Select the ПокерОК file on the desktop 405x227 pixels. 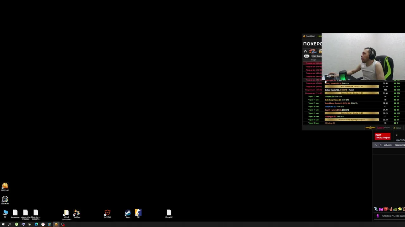[169, 214]
